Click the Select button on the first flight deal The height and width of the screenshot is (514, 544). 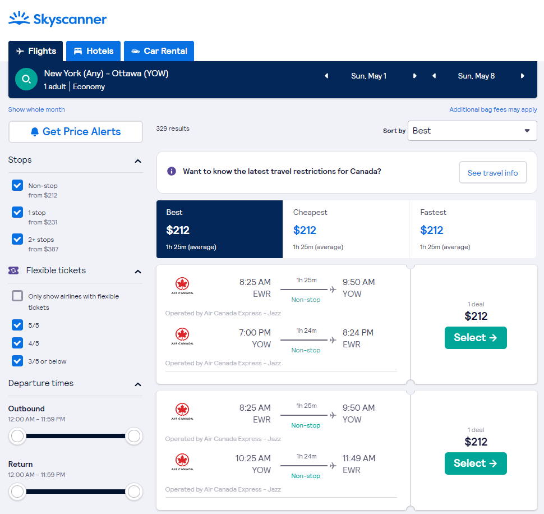click(476, 338)
